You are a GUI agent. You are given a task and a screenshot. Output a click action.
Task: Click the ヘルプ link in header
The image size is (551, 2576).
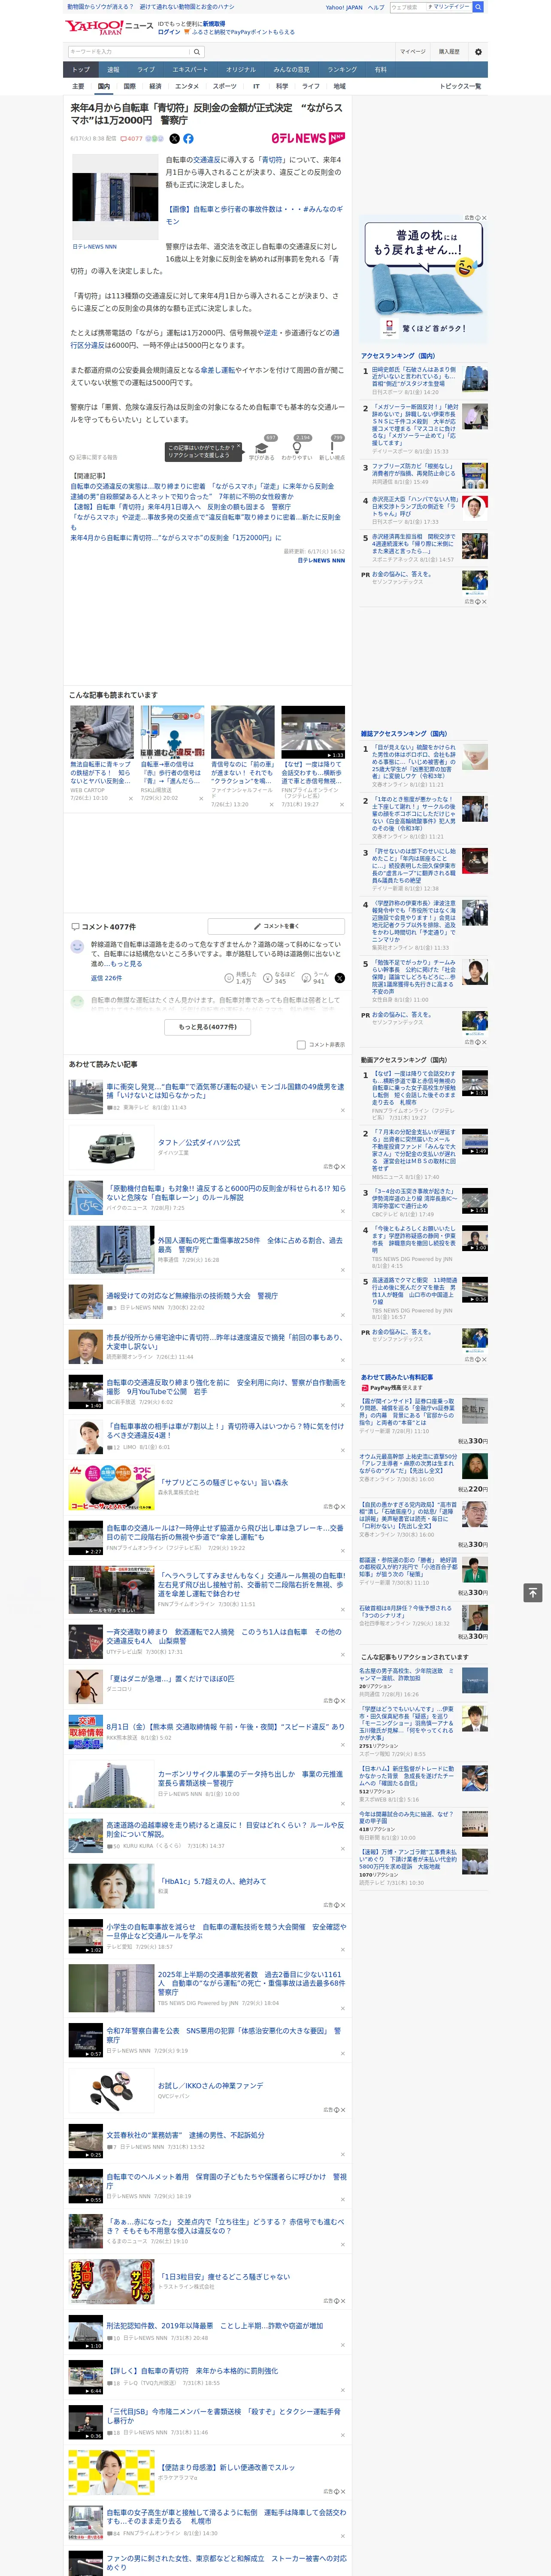[x=376, y=7]
